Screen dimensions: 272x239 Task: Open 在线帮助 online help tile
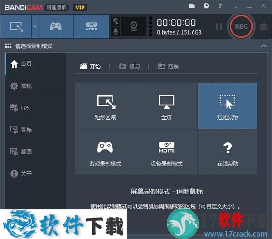click(x=228, y=152)
